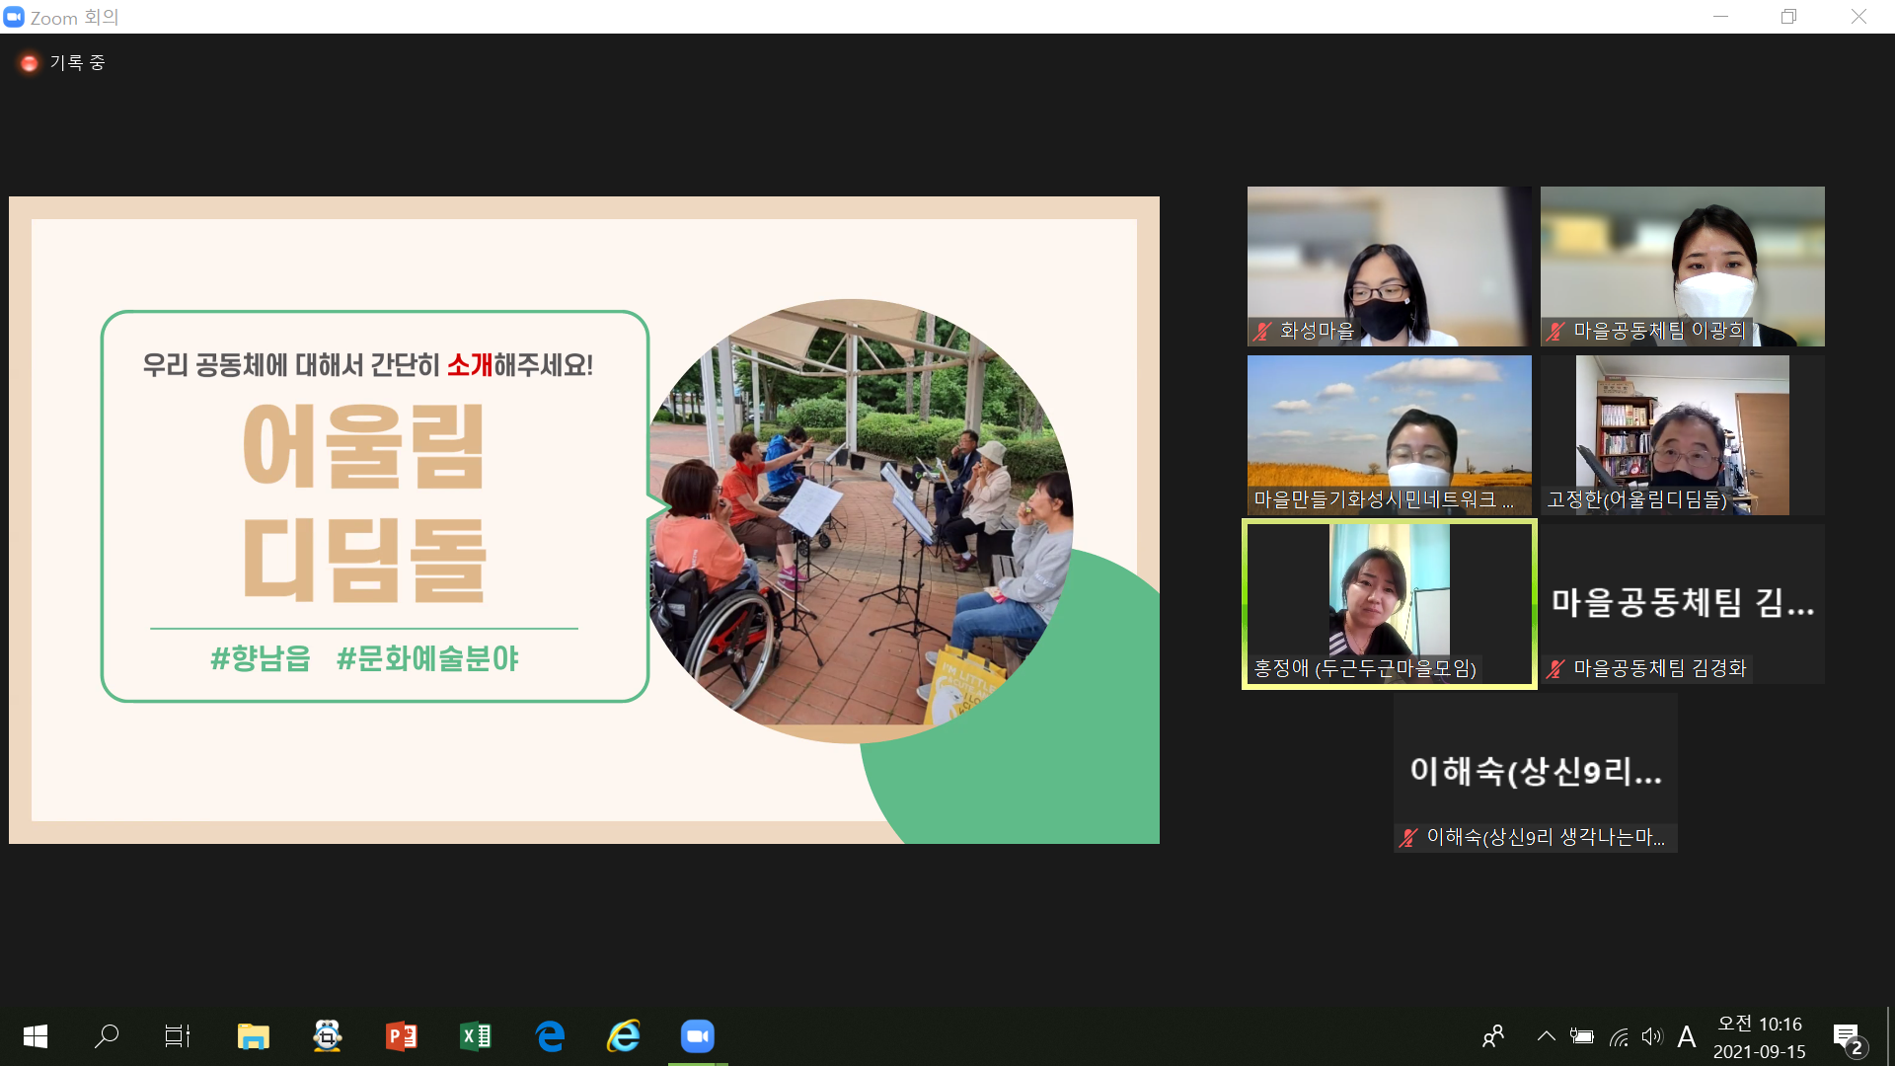
Task: Minimize the Zoom meeting window
Action: pos(1720,17)
